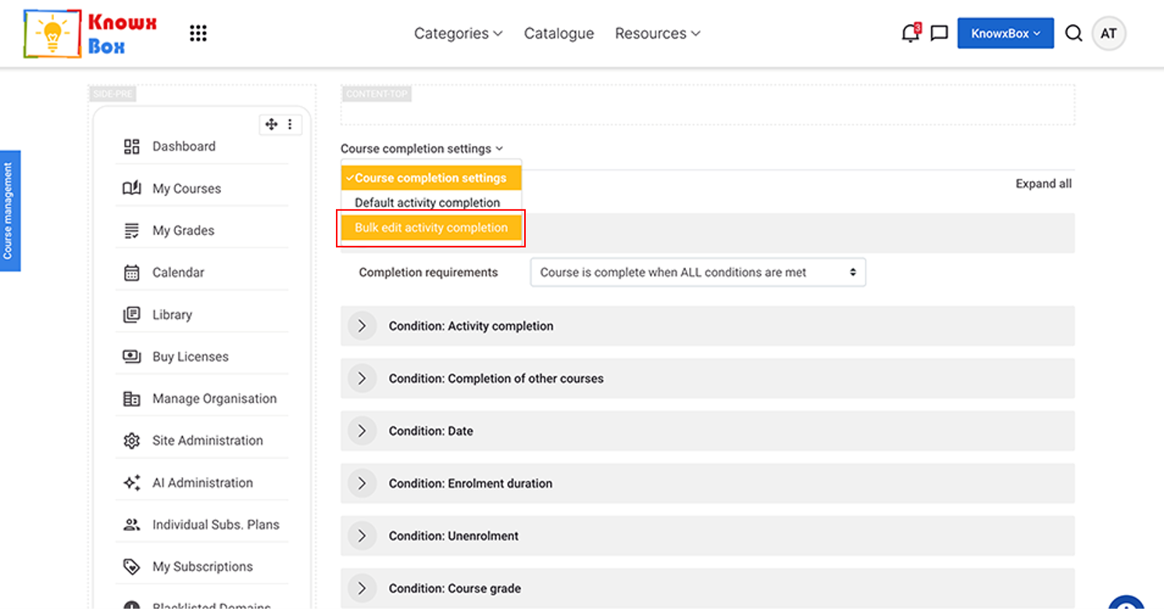Click the Completion requirements label
The width and height of the screenshot is (1164, 609).
[428, 272]
